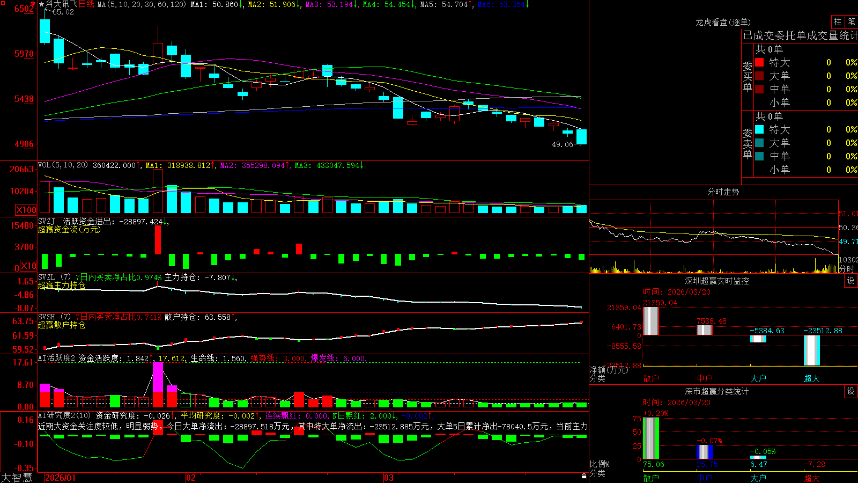Click the X10 scale indicator in SVZJ panel
The height and width of the screenshot is (483, 858).
point(28,266)
